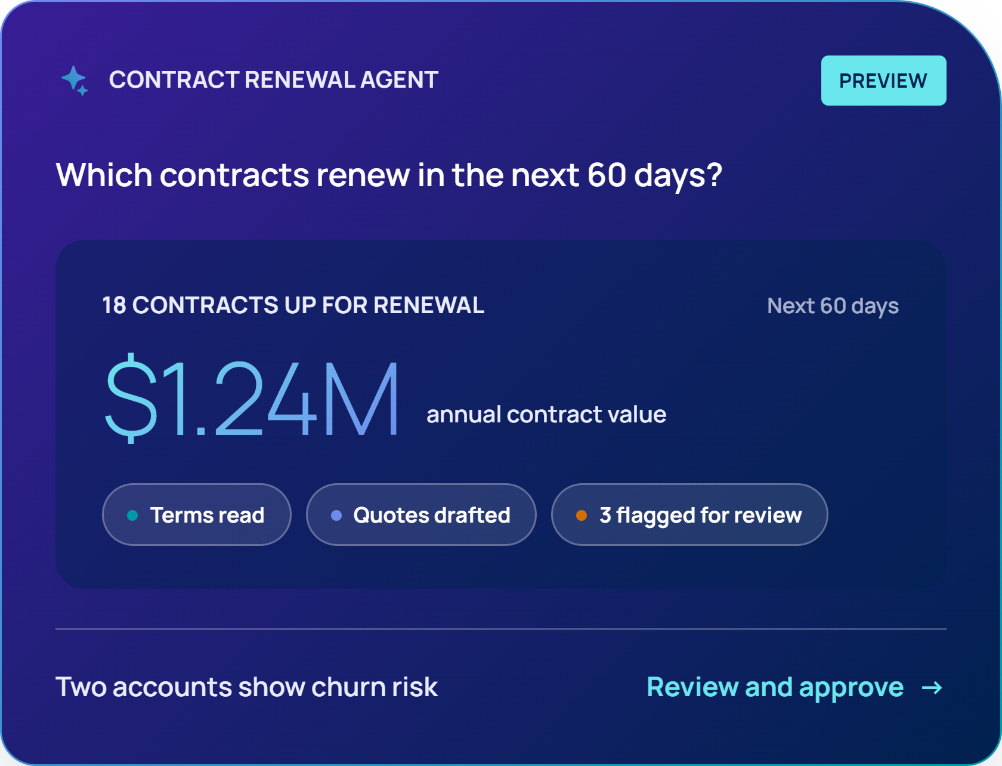Click the $1.24M contract value figure
Image resolution: width=1002 pixels, height=766 pixels.
coord(252,398)
